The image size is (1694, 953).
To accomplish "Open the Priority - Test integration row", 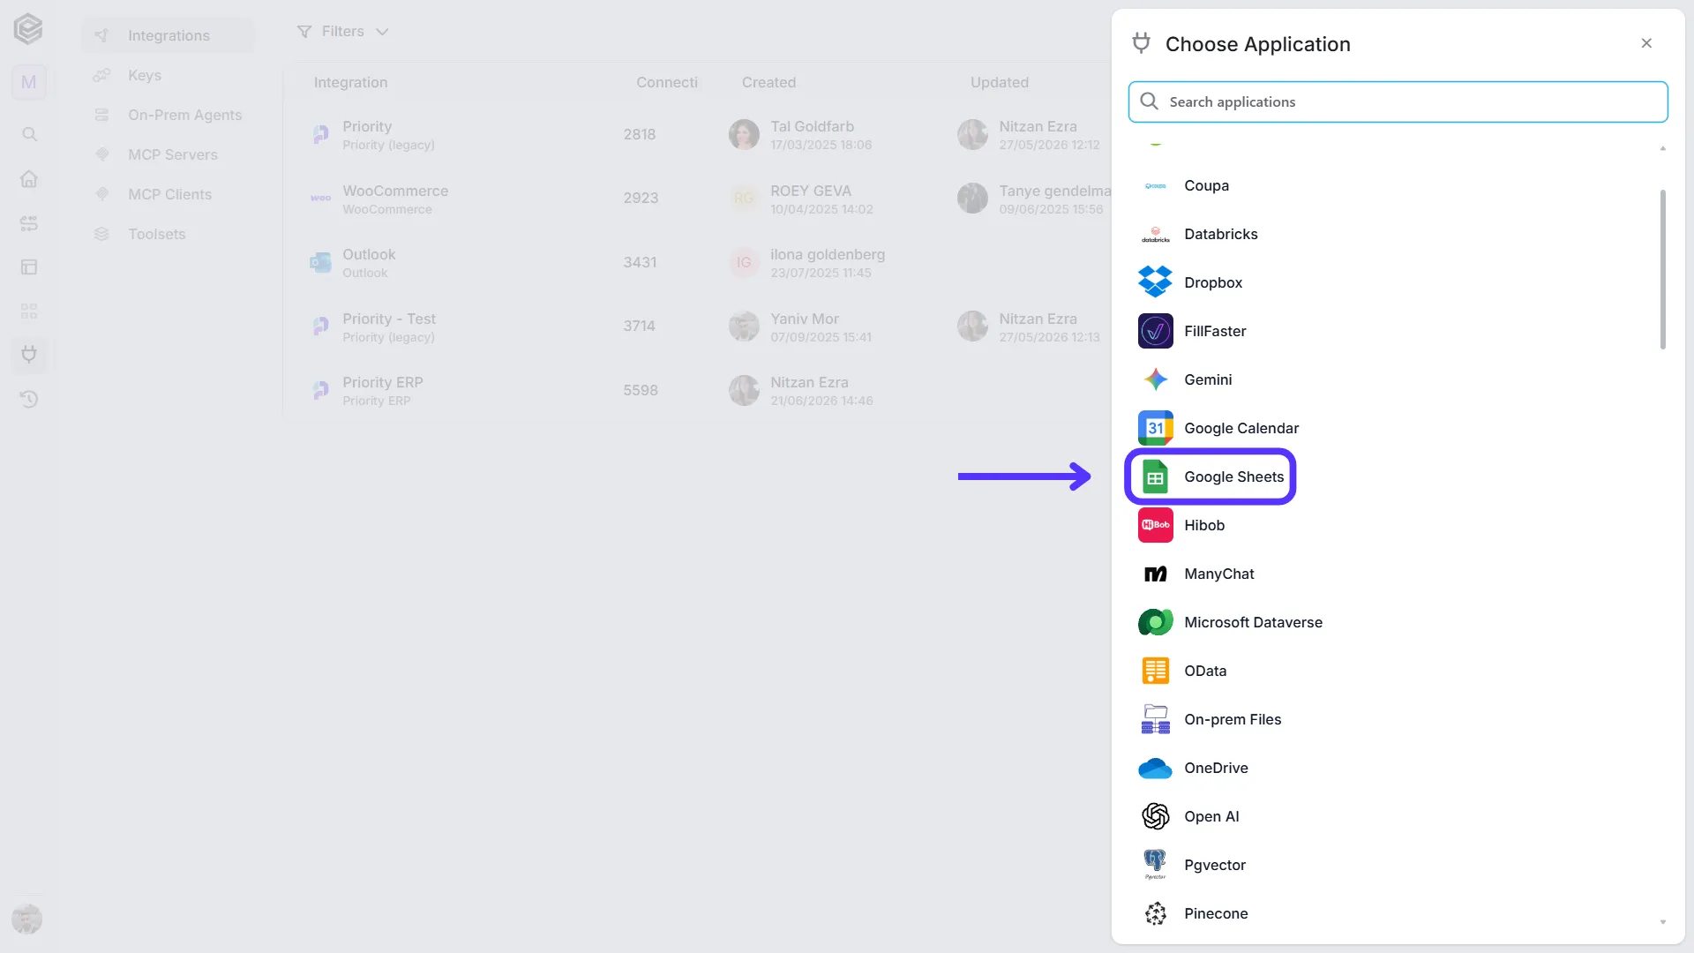I will click(x=697, y=326).
